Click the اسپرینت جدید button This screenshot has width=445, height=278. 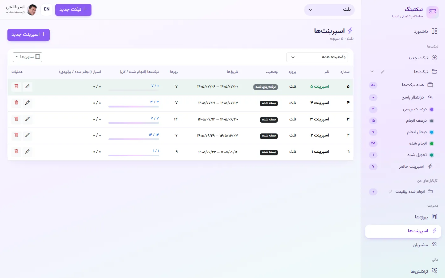click(x=28, y=35)
